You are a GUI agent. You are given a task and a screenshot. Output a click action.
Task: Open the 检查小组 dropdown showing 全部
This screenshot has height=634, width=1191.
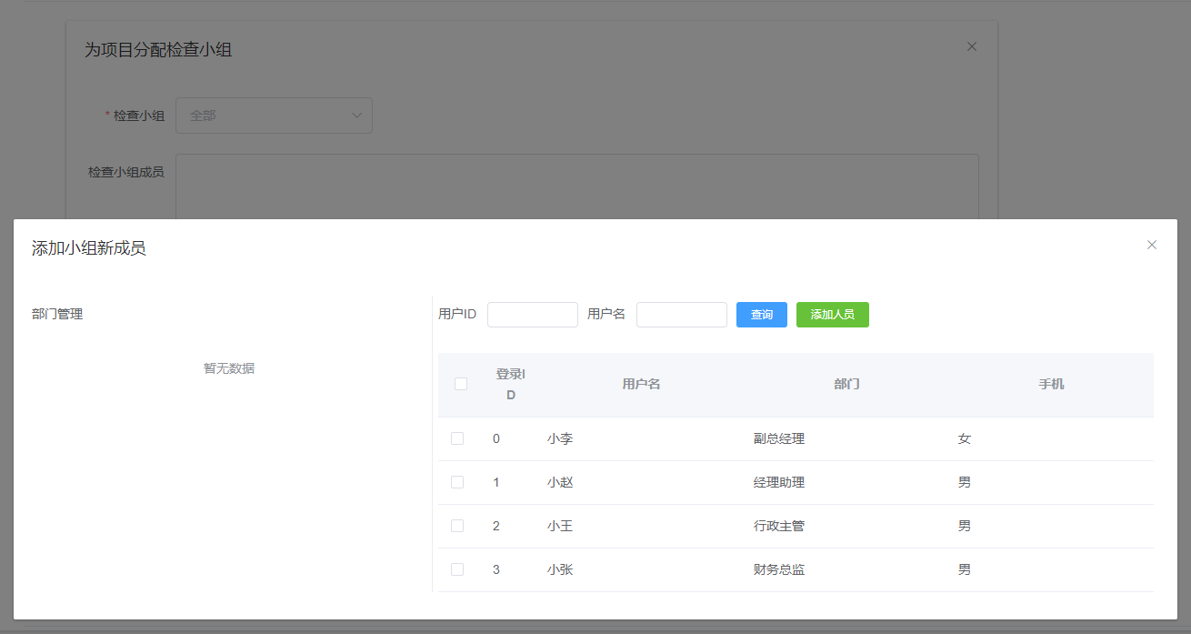tap(274, 116)
